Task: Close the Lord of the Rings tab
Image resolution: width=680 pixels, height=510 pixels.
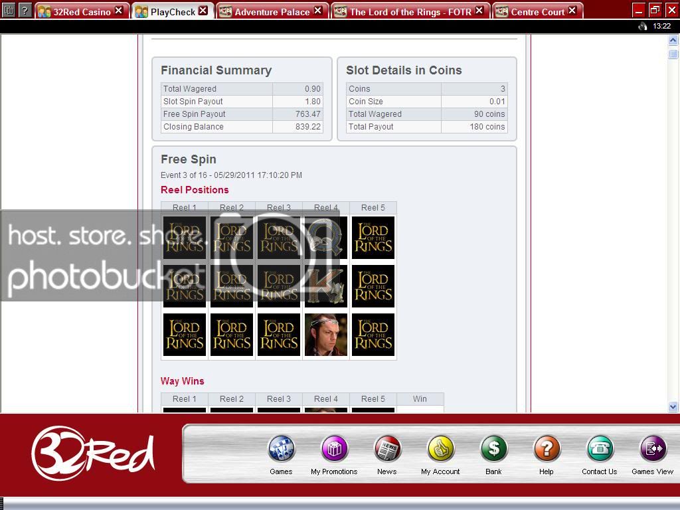Action: (x=479, y=11)
